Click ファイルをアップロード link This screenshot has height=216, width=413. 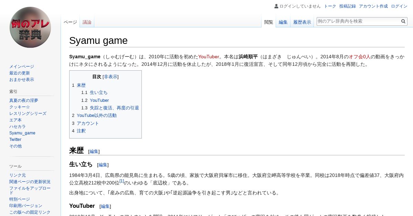[x=30, y=190]
